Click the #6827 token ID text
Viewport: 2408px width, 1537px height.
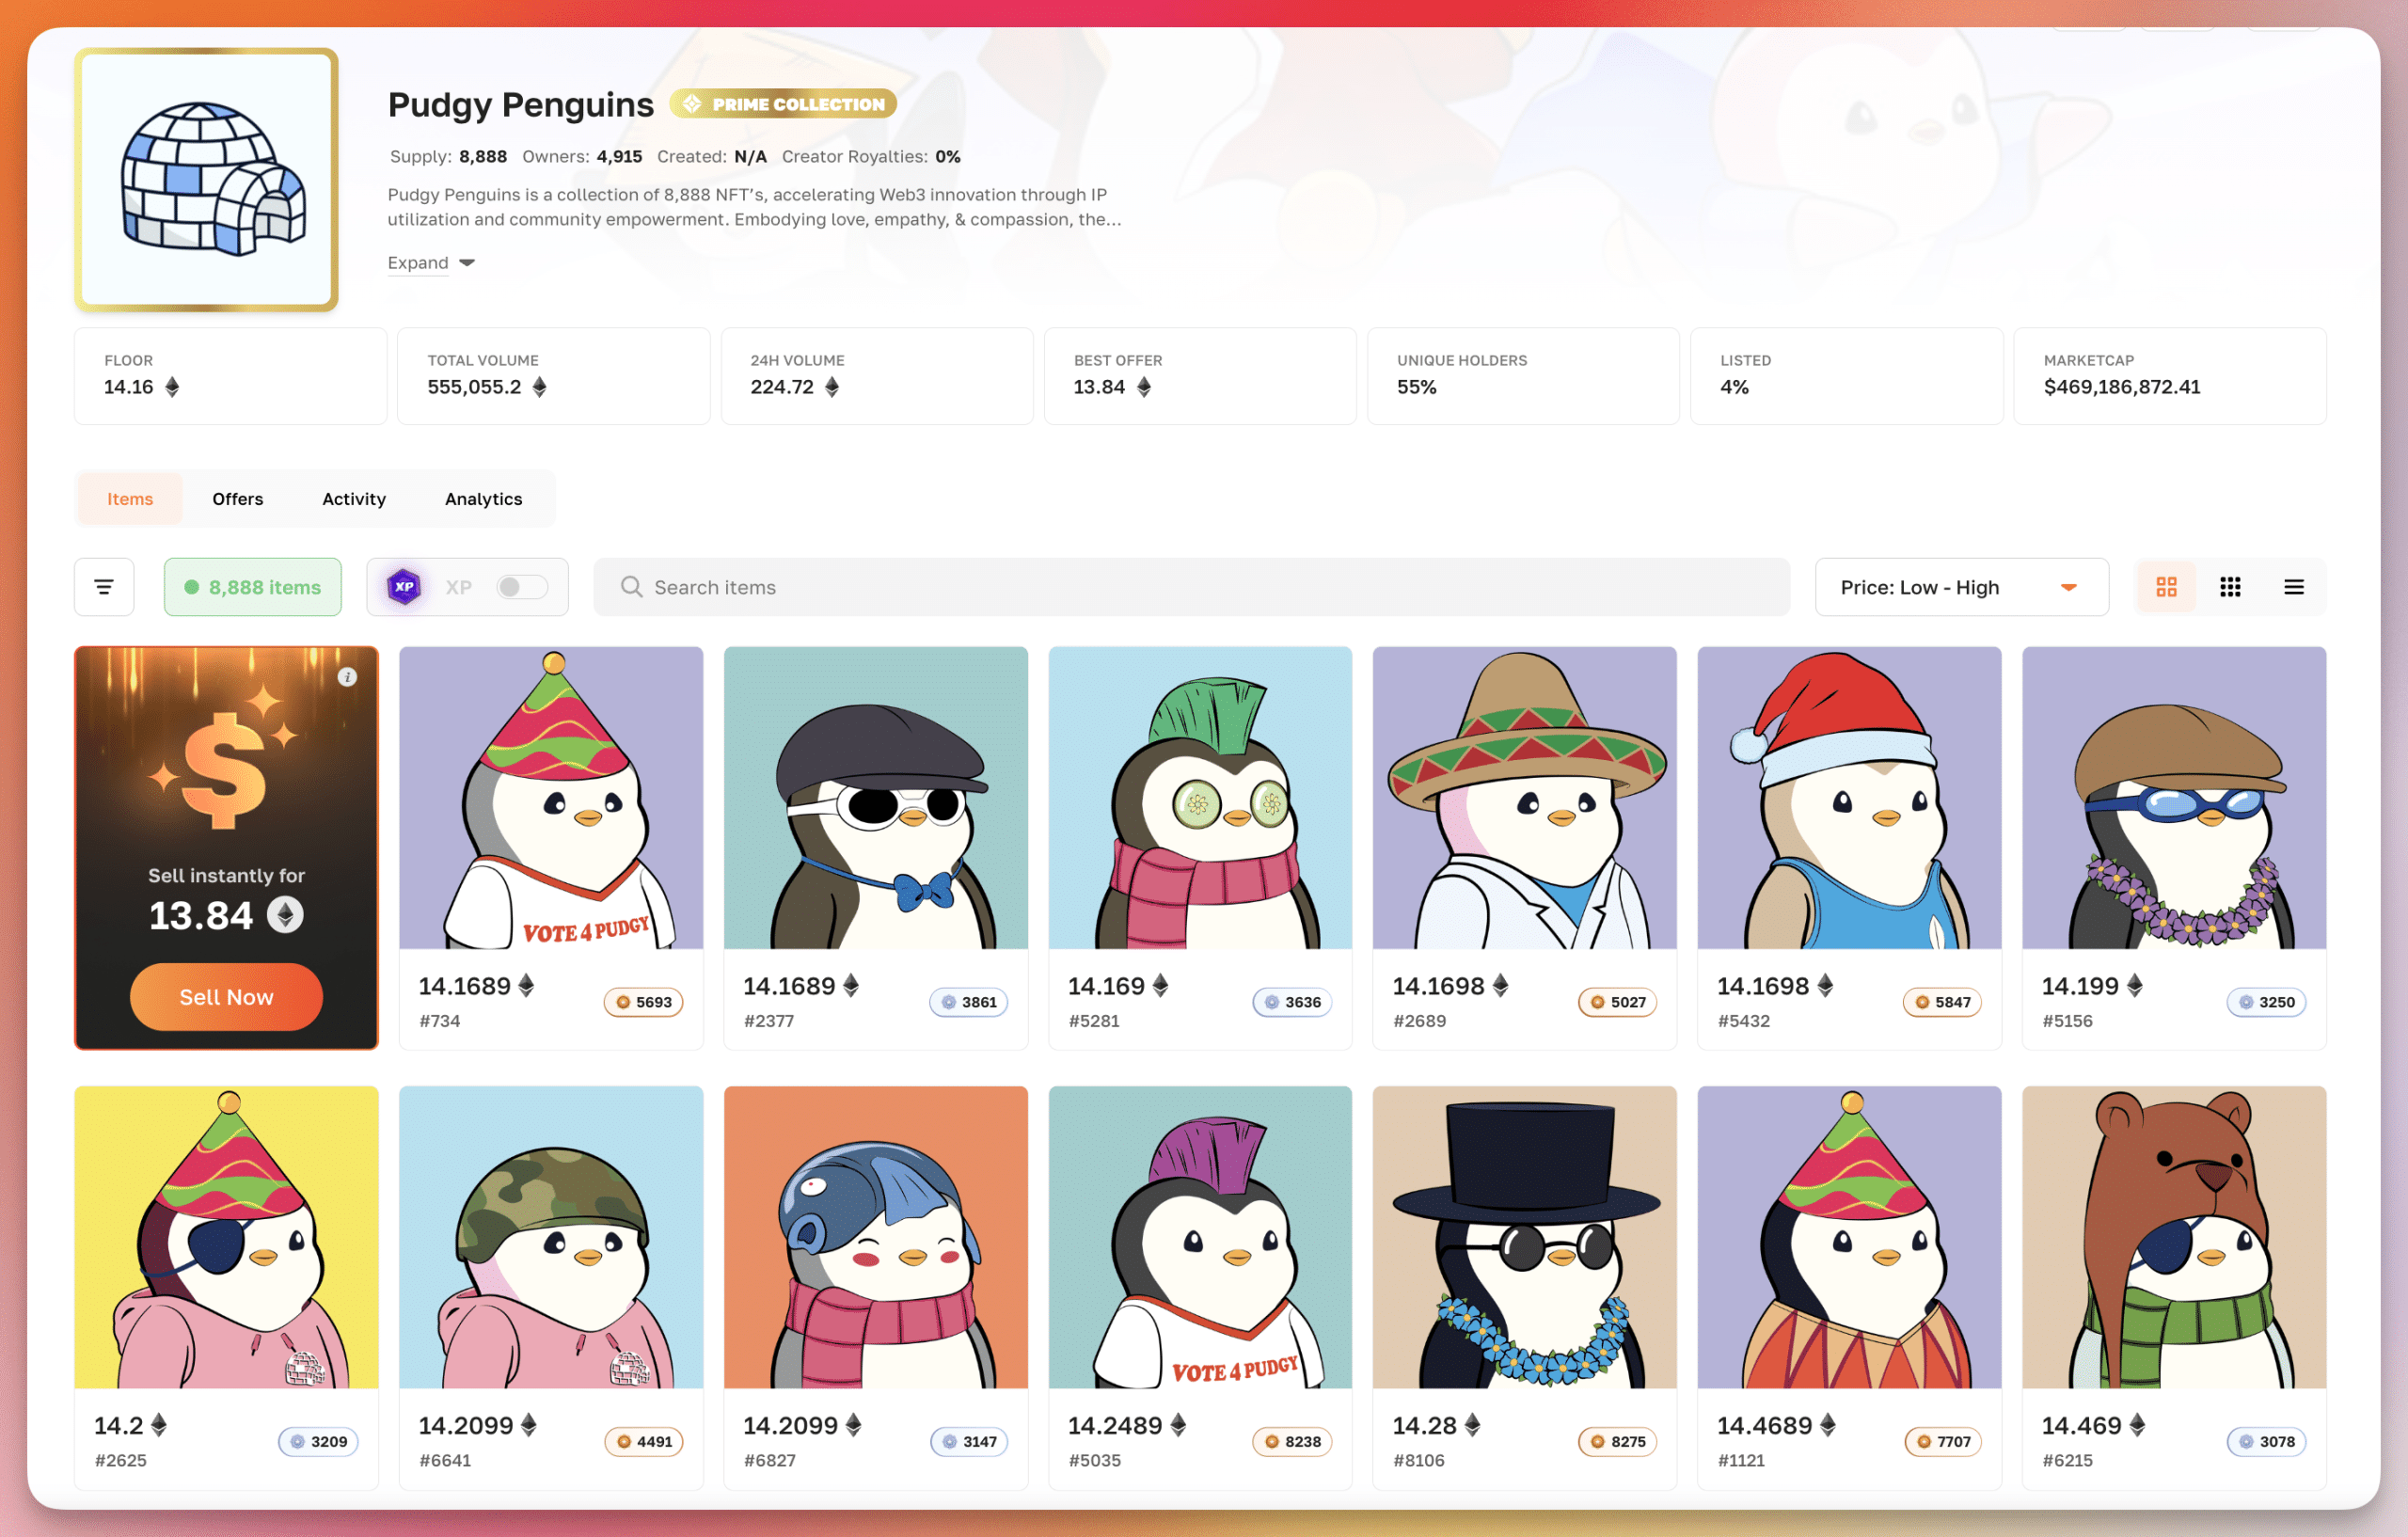point(770,1460)
